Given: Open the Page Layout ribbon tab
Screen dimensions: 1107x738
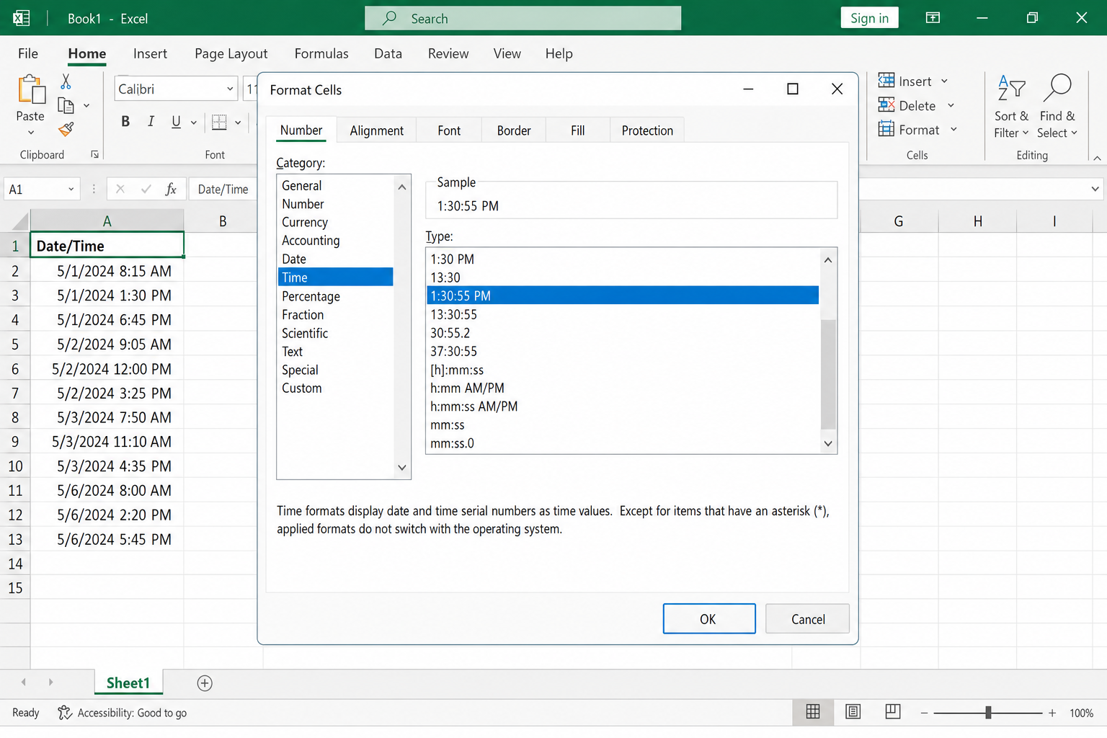Looking at the screenshot, I should point(231,53).
